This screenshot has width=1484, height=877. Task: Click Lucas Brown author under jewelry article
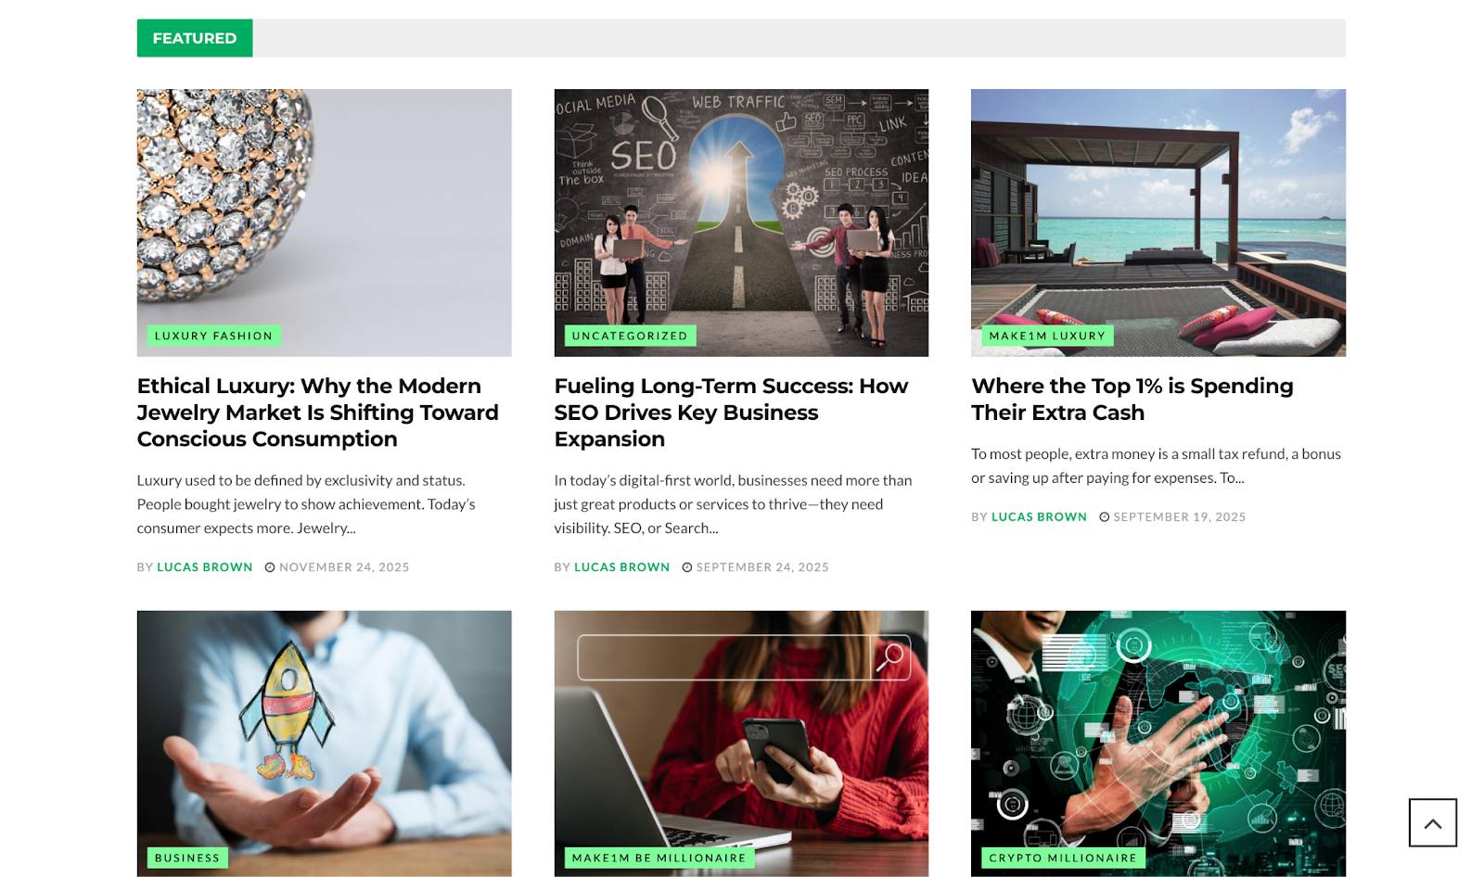[205, 567]
